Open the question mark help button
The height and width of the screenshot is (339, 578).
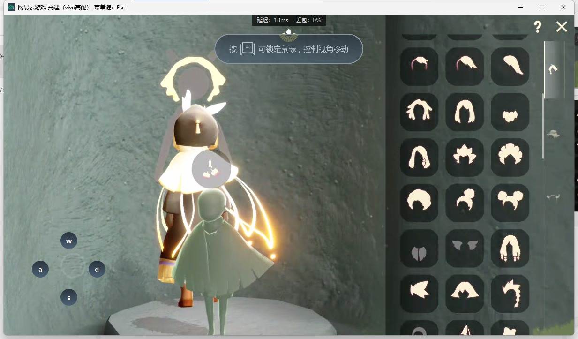538,27
